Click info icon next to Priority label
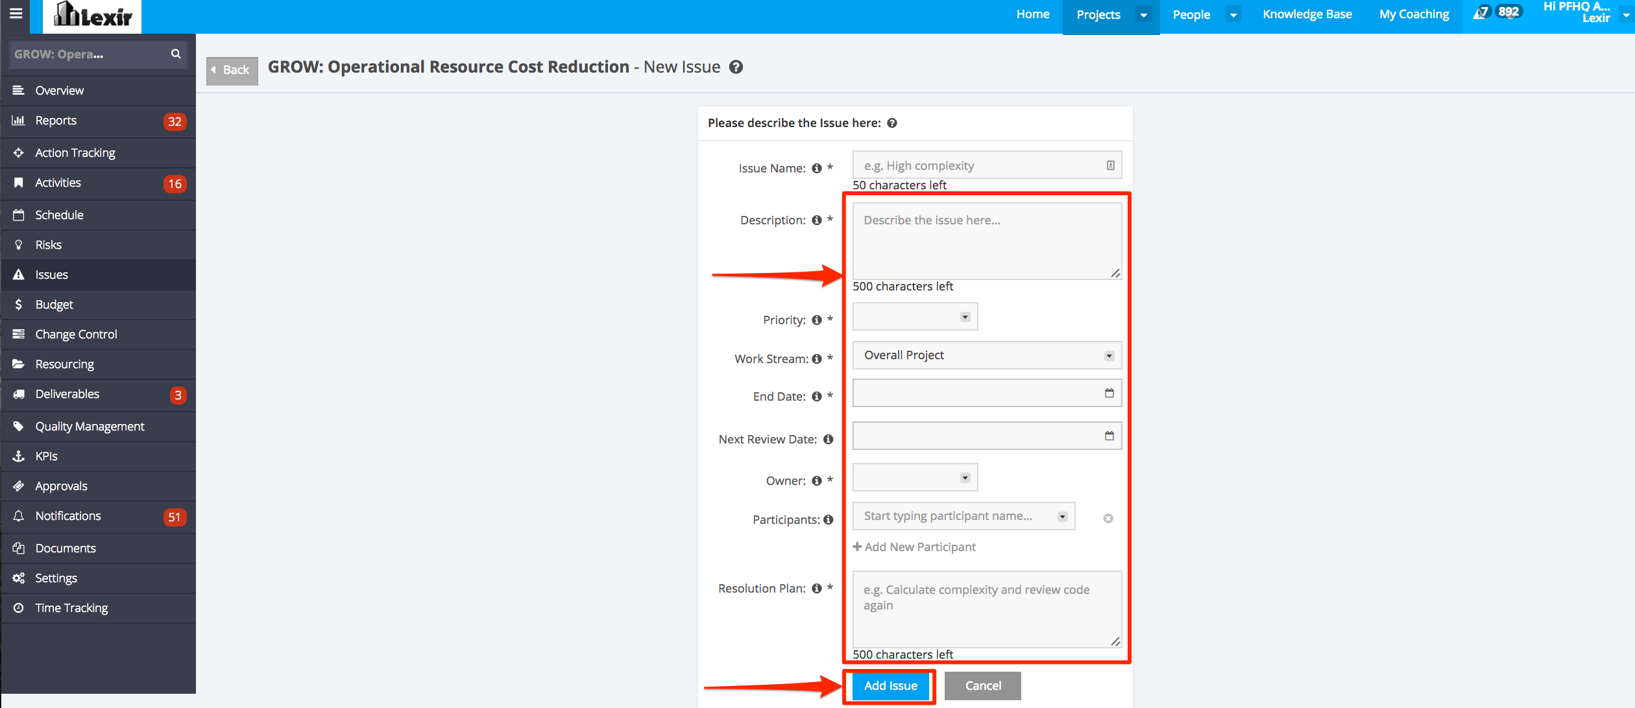This screenshot has height=708, width=1635. [816, 320]
